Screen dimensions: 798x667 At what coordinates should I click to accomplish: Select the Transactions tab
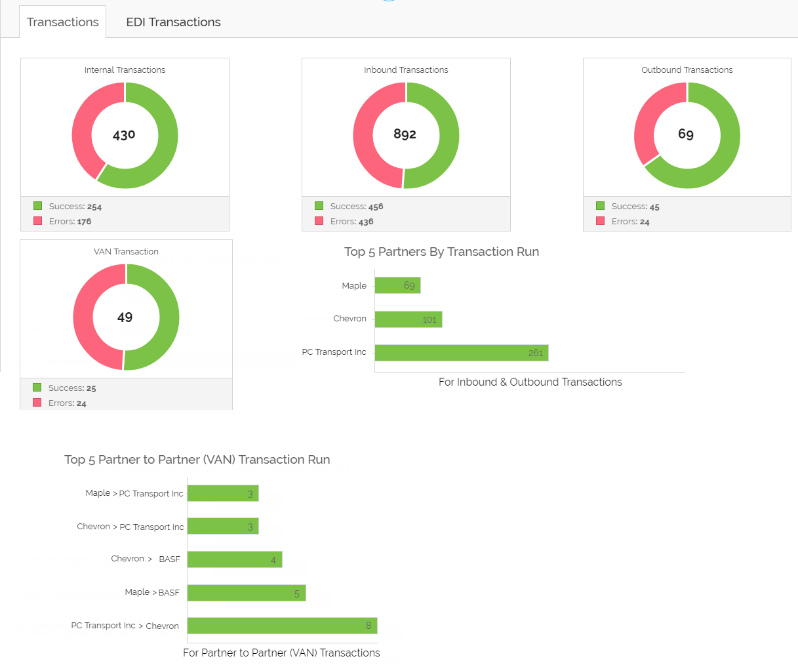62,22
